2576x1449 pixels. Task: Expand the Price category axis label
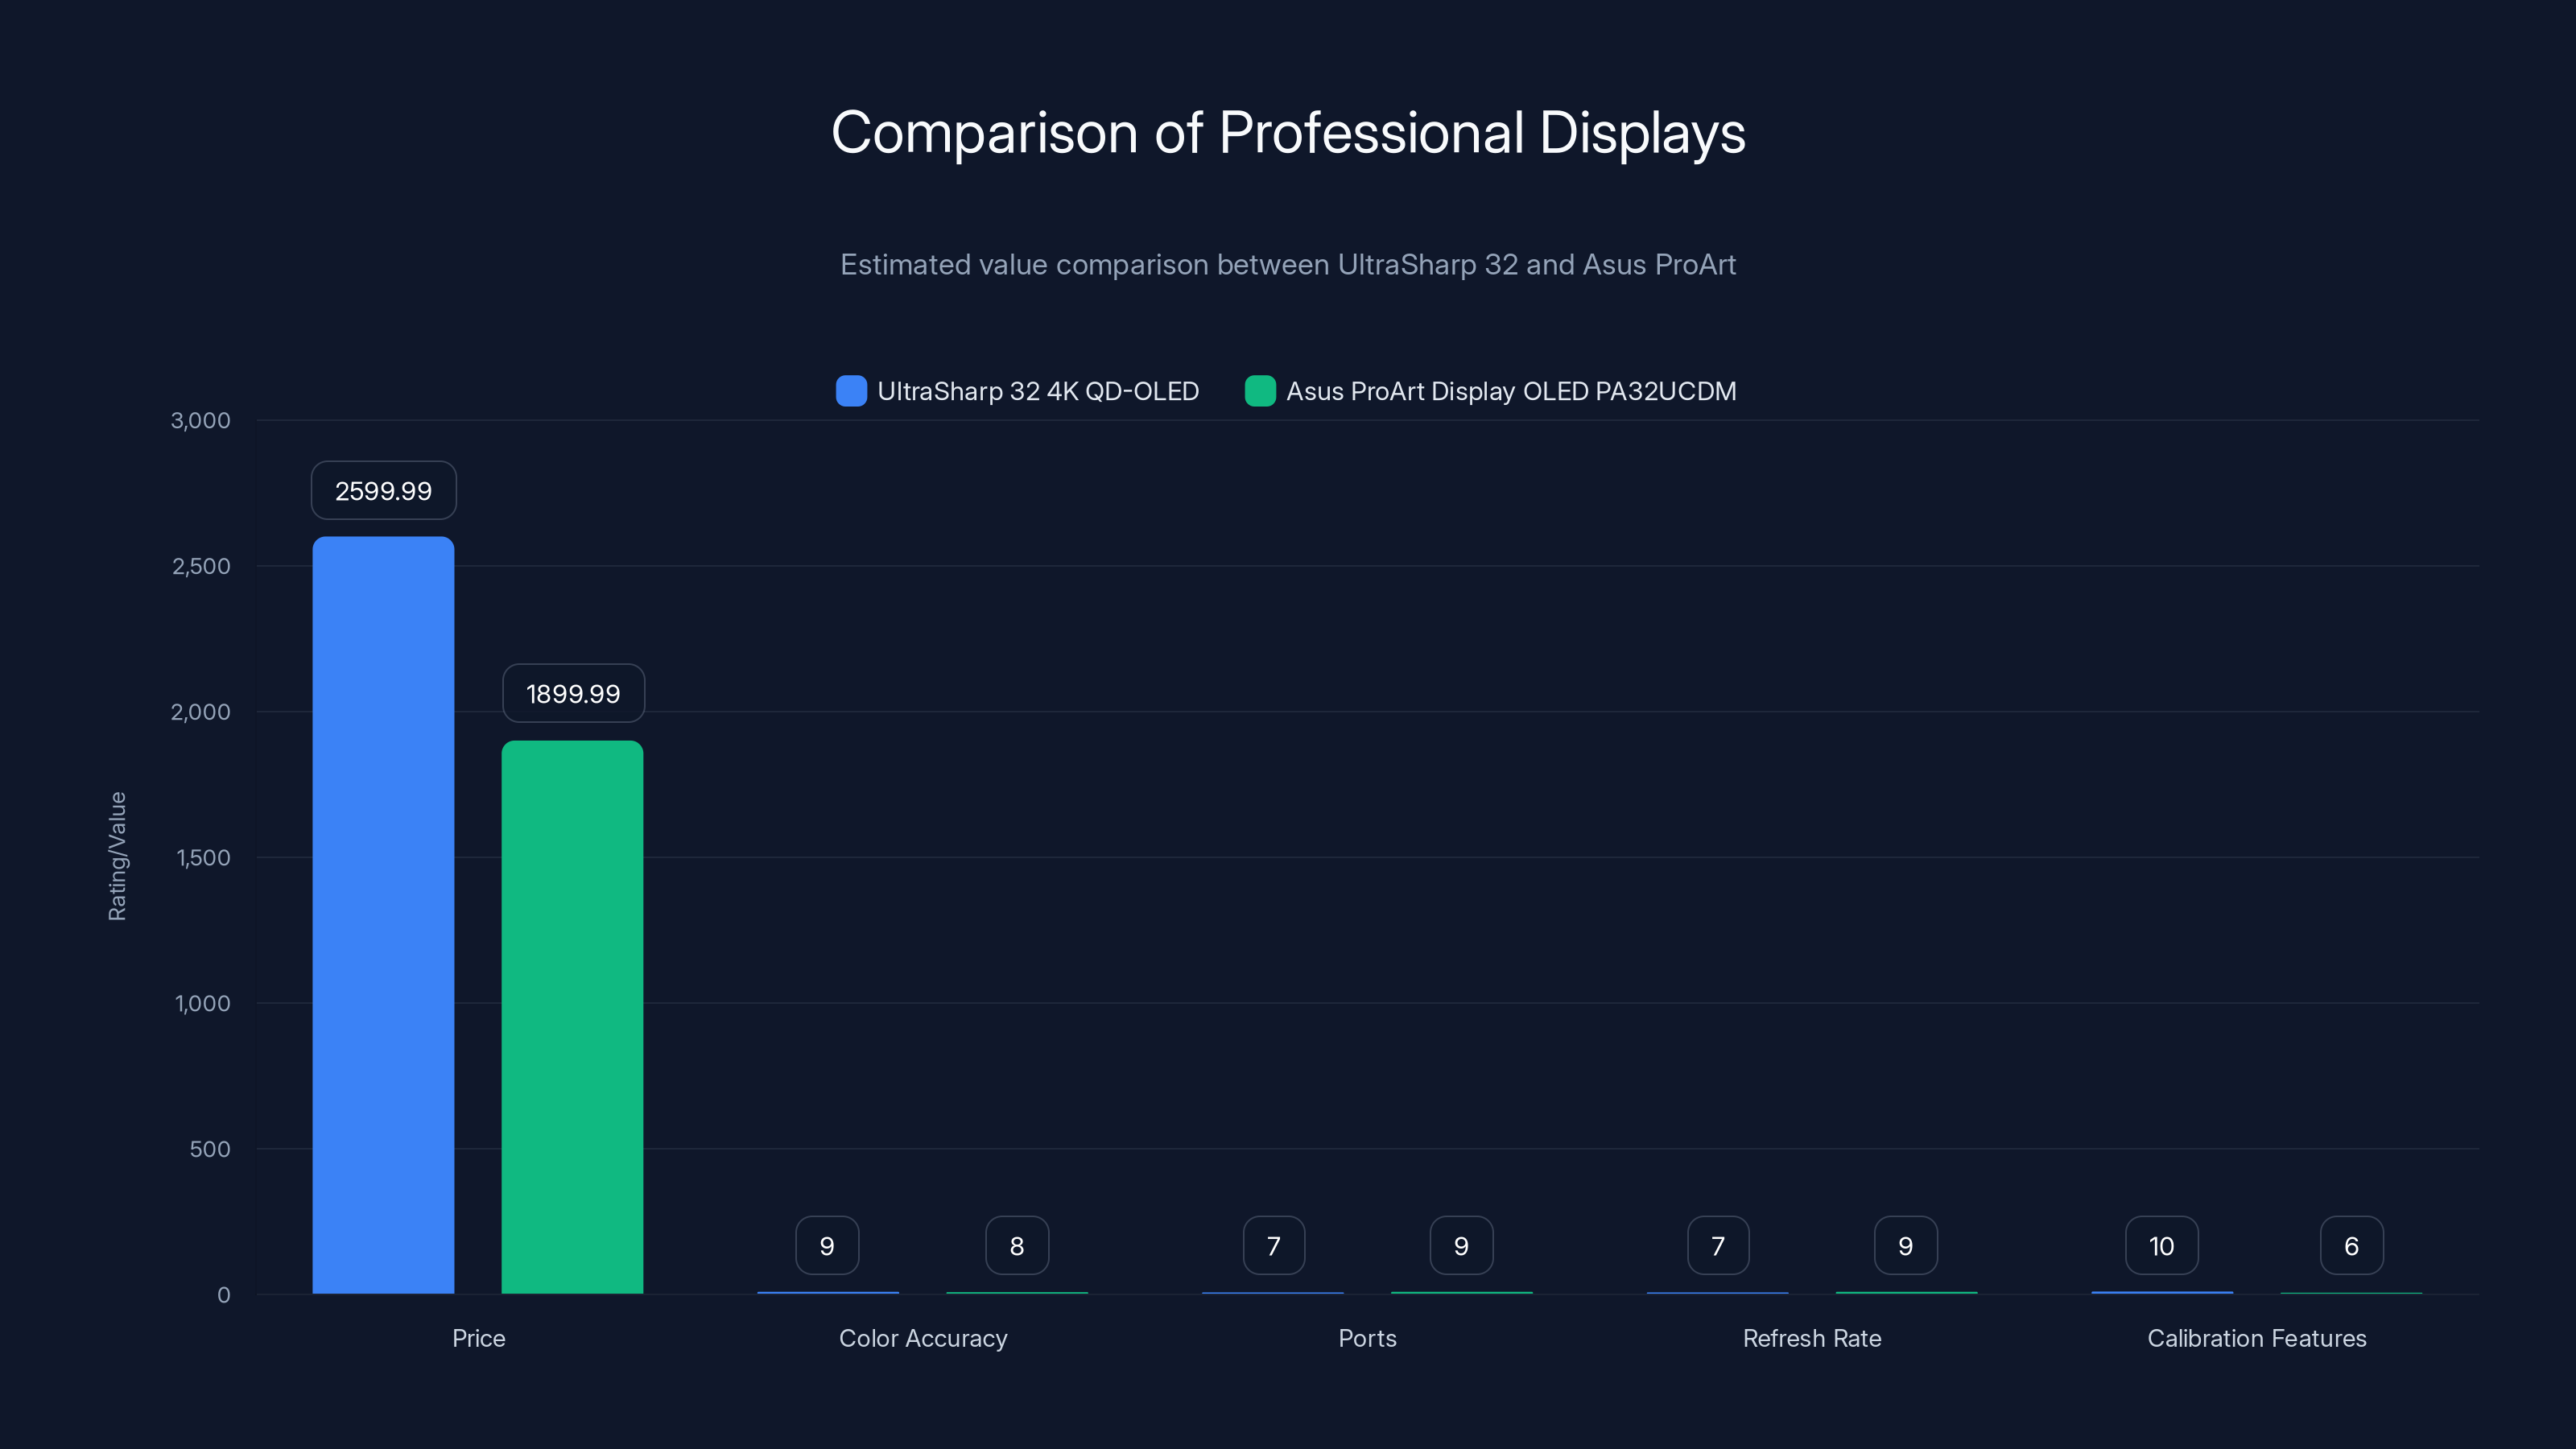click(479, 1338)
